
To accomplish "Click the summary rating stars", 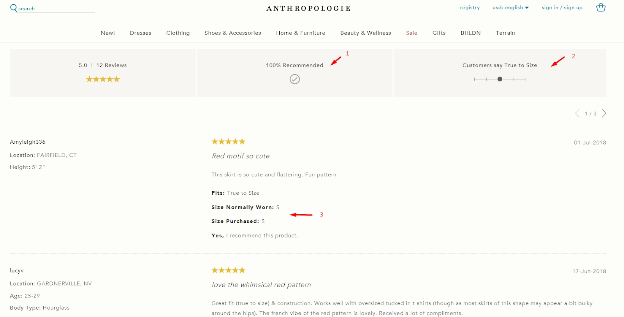I will [103, 79].
